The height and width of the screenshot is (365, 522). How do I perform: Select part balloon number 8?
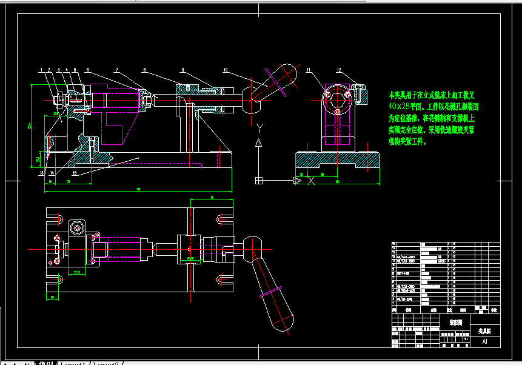click(x=144, y=70)
